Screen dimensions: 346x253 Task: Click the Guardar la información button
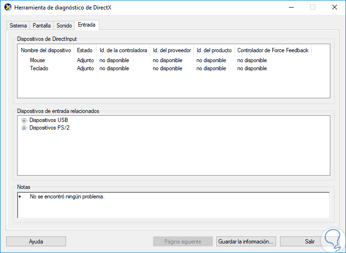246,241
